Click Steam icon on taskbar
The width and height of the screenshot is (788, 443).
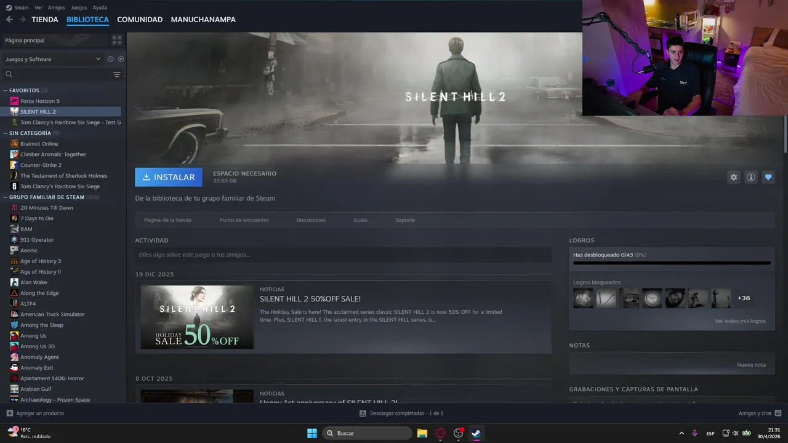click(x=476, y=433)
